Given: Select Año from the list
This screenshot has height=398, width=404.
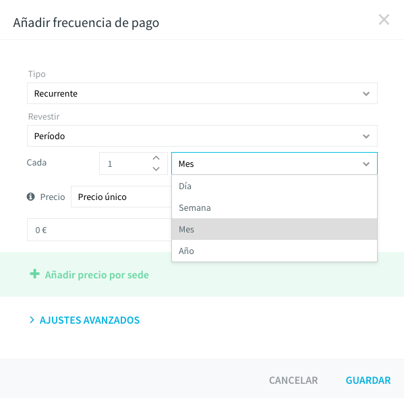Looking at the screenshot, I should point(275,251).
